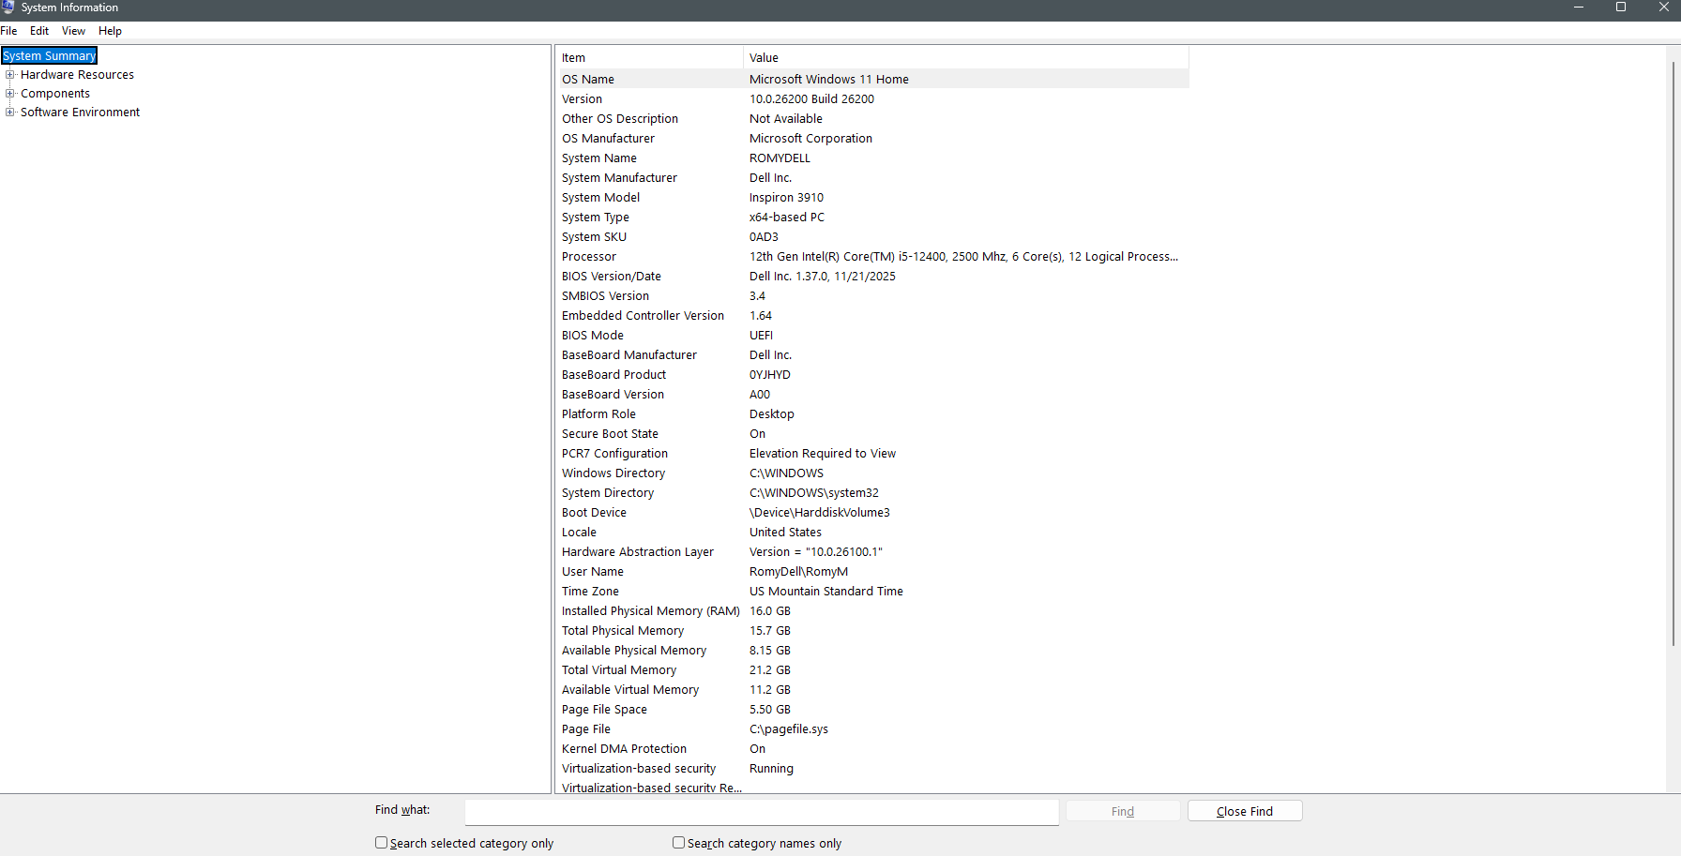Open the Edit menu
Screen dimensions: 1681x856
tap(38, 30)
